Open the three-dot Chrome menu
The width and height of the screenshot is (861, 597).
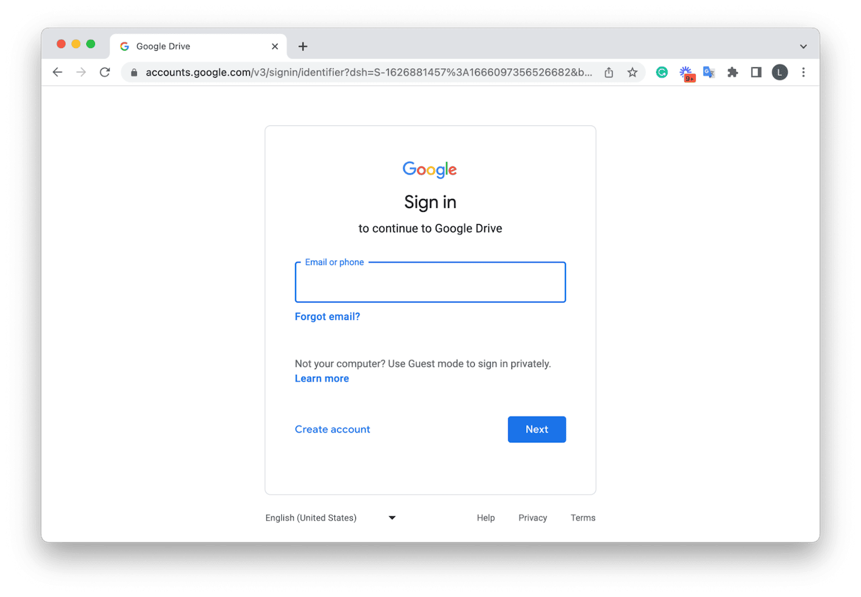click(x=804, y=72)
